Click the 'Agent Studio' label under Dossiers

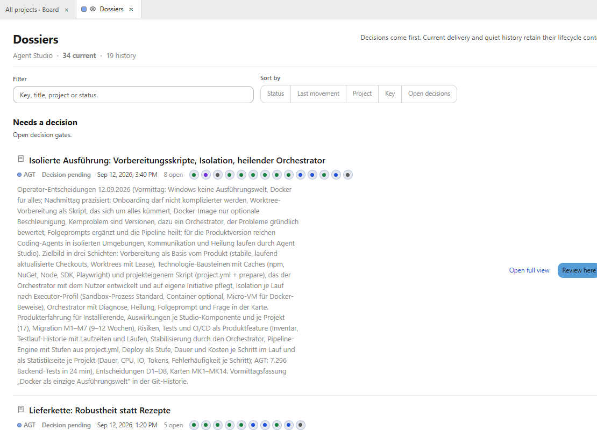tap(33, 55)
